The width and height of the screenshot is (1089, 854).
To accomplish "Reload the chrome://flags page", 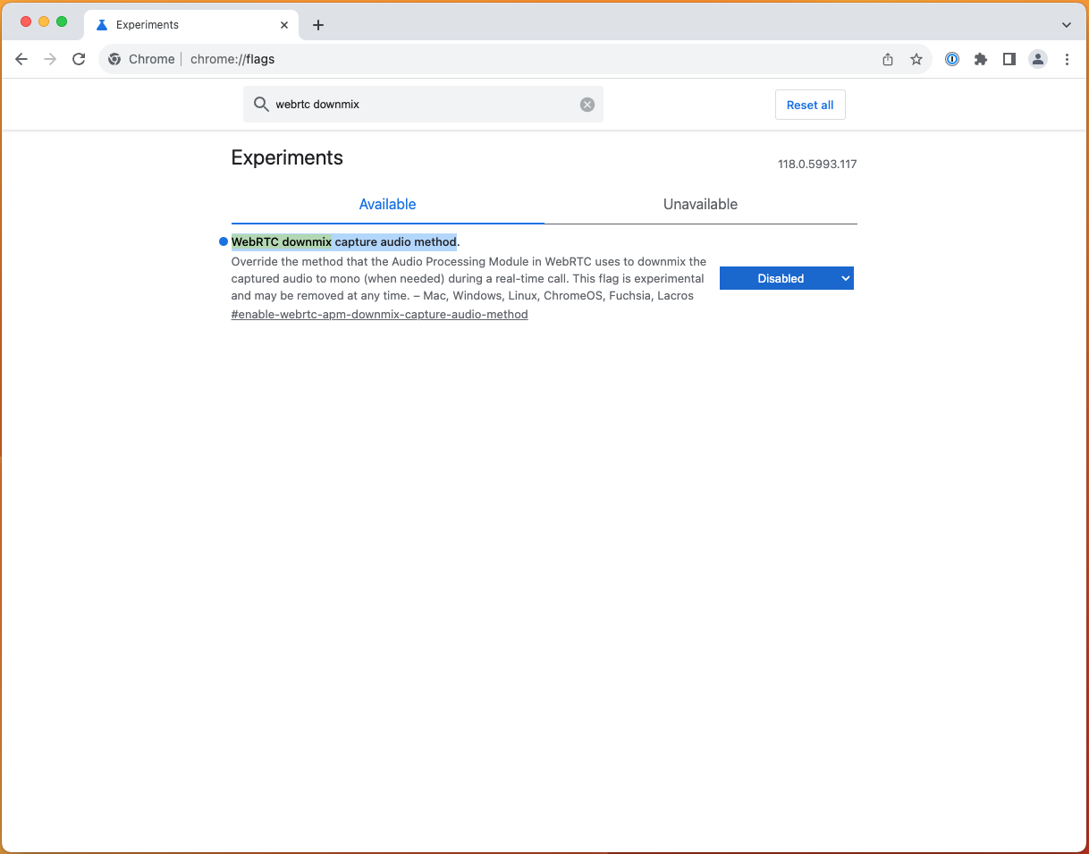I will tap(79, 59).
